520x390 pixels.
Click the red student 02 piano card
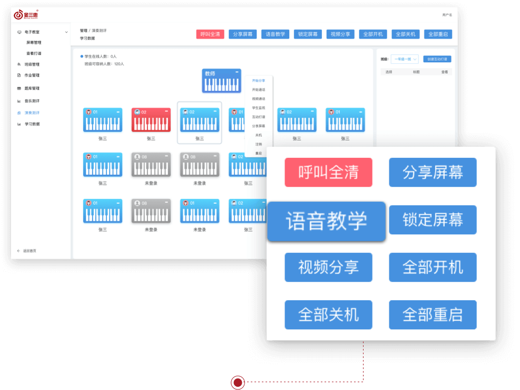tap(151, 120)
